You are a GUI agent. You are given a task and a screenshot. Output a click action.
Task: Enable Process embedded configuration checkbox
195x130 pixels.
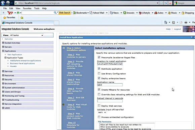99,117
